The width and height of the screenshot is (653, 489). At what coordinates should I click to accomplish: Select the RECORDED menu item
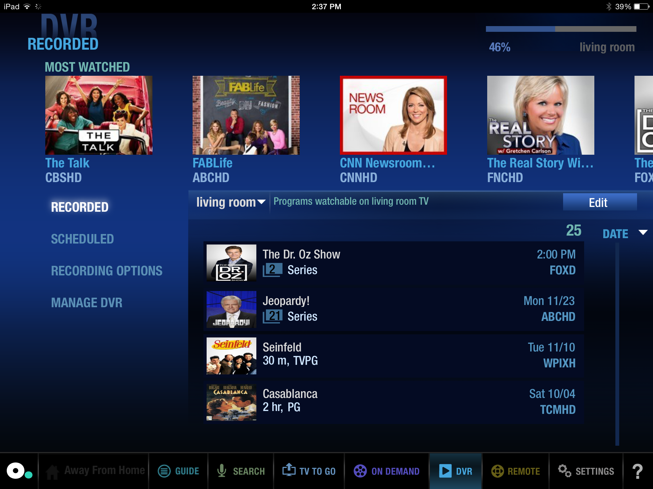(80, 207)
